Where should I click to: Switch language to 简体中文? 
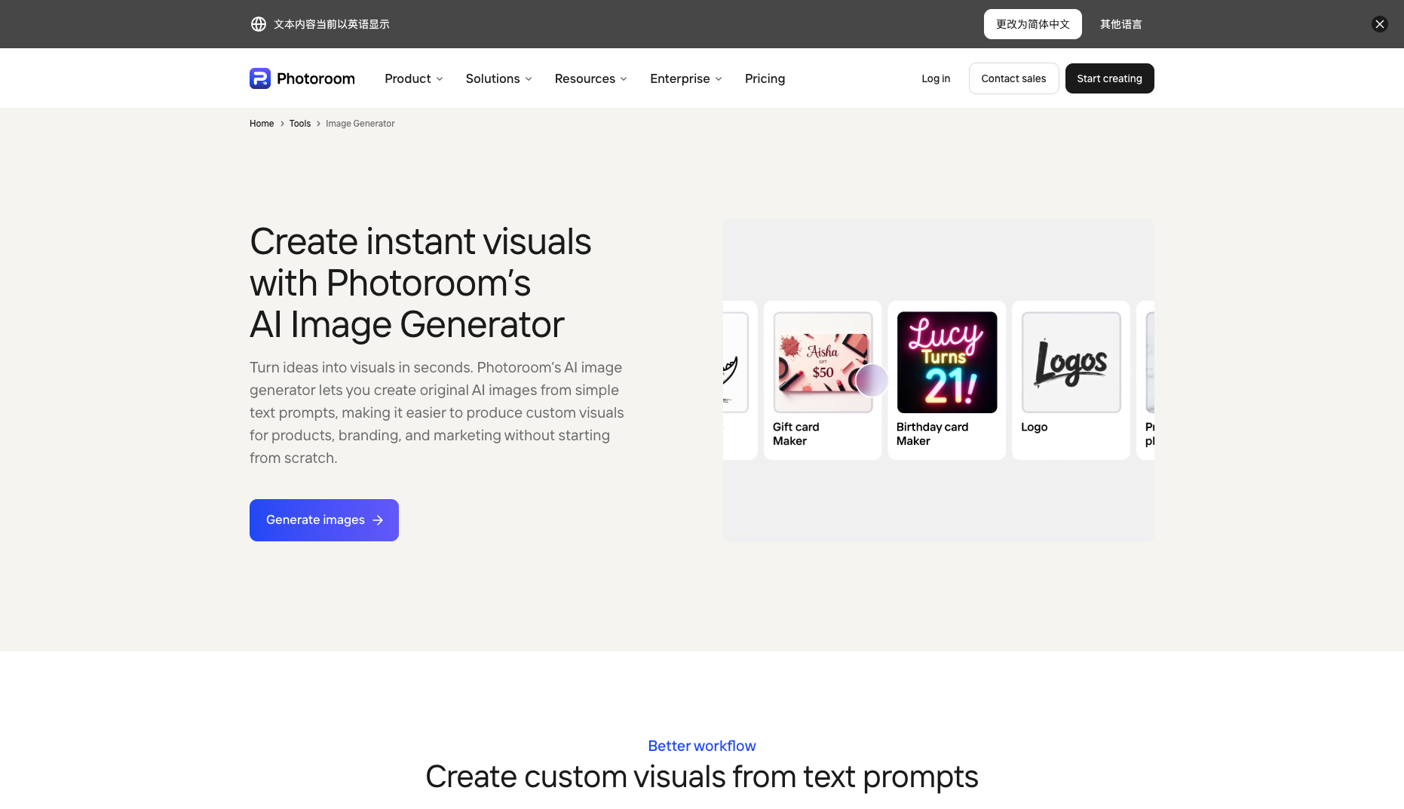click(x=1032, y=24)
